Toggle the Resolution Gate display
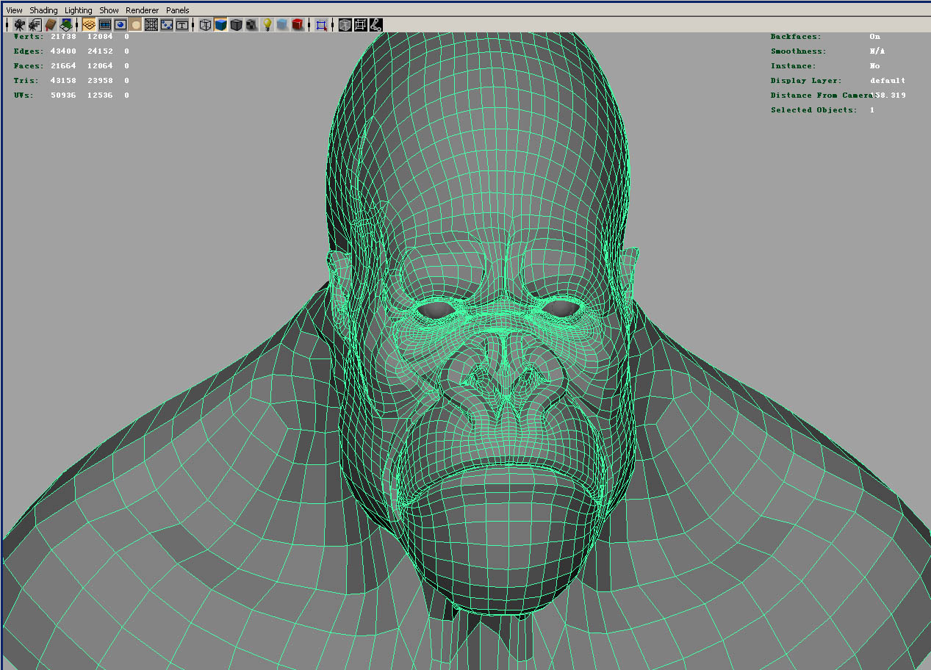This screenshot has height=670, width=931. 121,25
